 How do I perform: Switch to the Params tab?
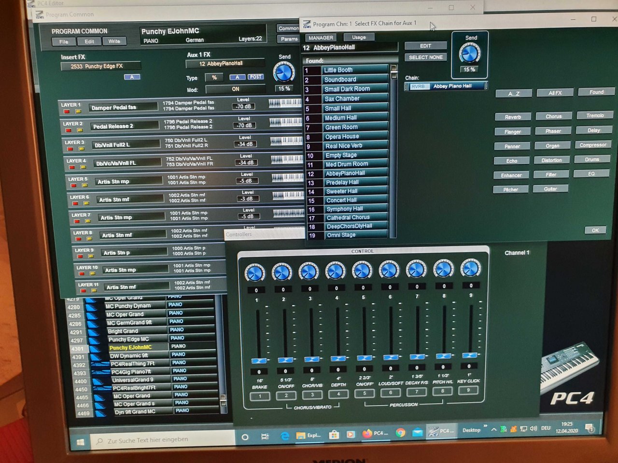289,39
